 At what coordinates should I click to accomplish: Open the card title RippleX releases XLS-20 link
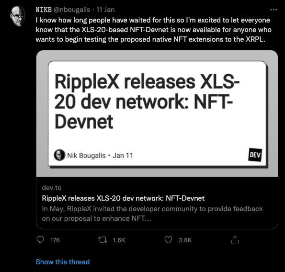(123, 198)
